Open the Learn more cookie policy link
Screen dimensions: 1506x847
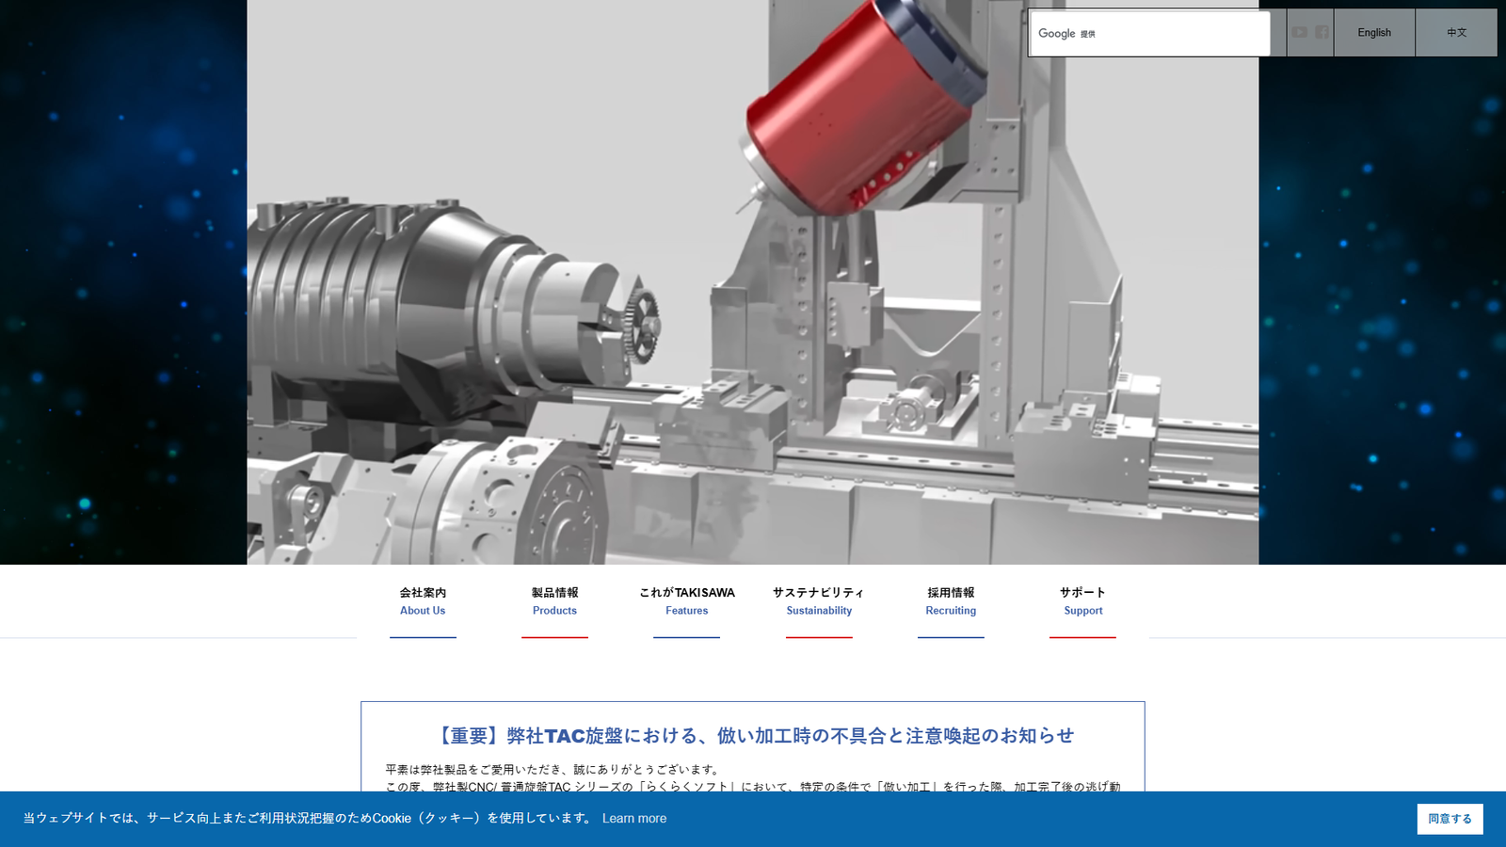633,818
